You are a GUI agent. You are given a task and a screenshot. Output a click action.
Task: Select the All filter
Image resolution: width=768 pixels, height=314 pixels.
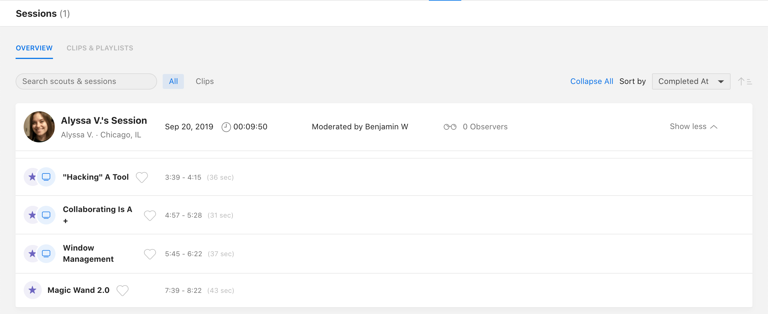click(173, 81)
